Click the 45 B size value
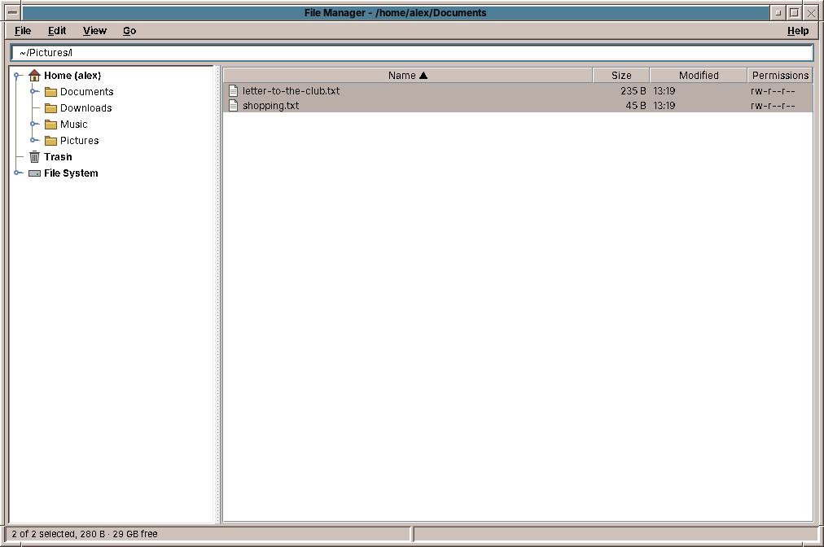 (x=636, y=106)
